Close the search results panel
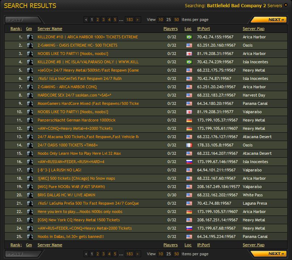The width and height of the screenshot is (292, 260). tap(286, 5)
